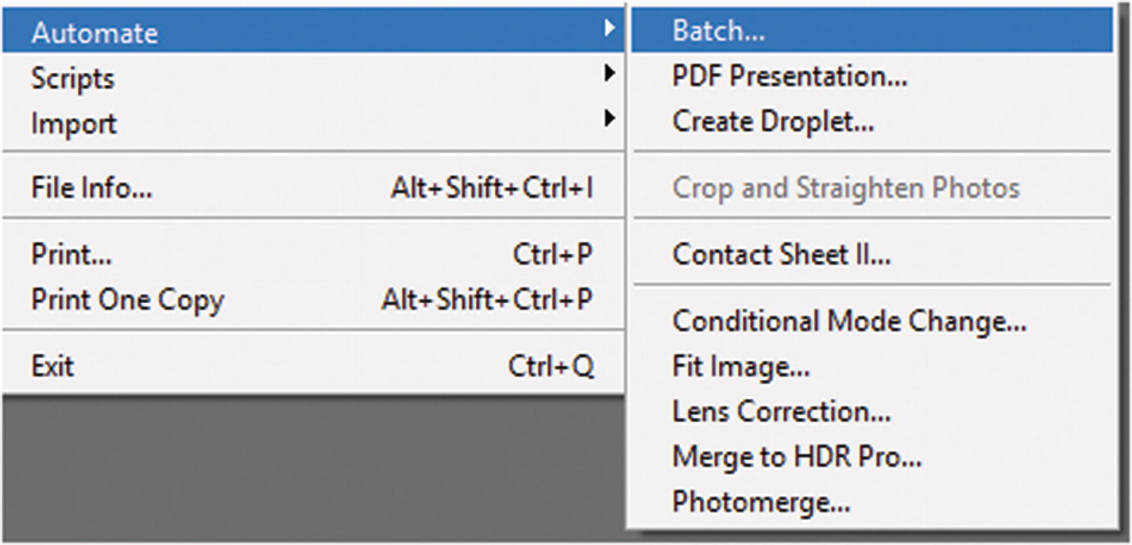Open Lens Correction from Automate
The width and height of the screenshot is (1132, 545).
781,411
